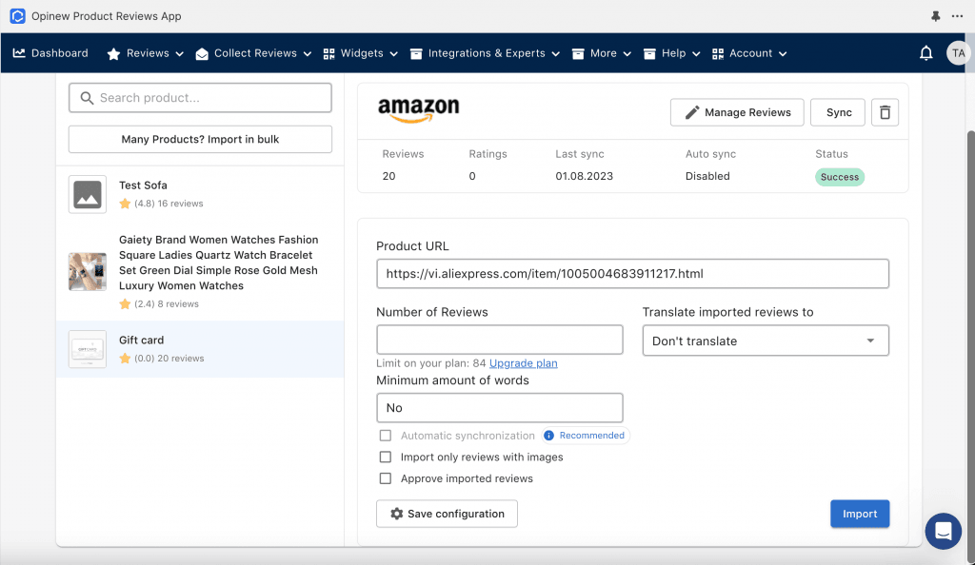The width and height of the screenshot is (975, 565).
Task: Click the Amazon logo
Action: click(419, 110)
